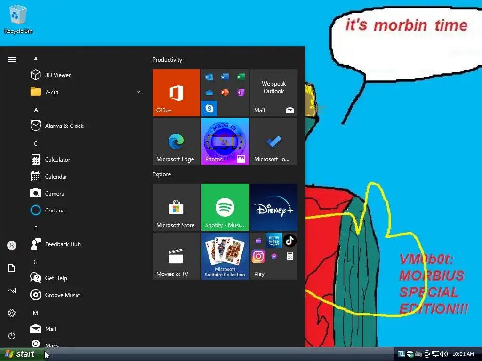
Task: Click the M letter header in app list
Action: coord(36,313)
